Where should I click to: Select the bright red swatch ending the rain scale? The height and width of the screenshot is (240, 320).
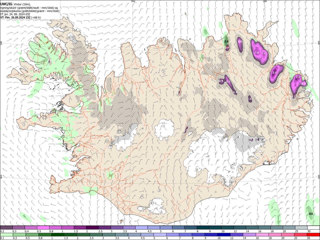point(313,234)
